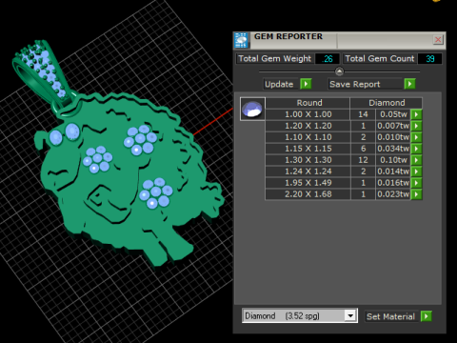Screen dimensions: 457x343
Task: Select the 1.24 X 1.24 size cell
Action: point(308,171)
